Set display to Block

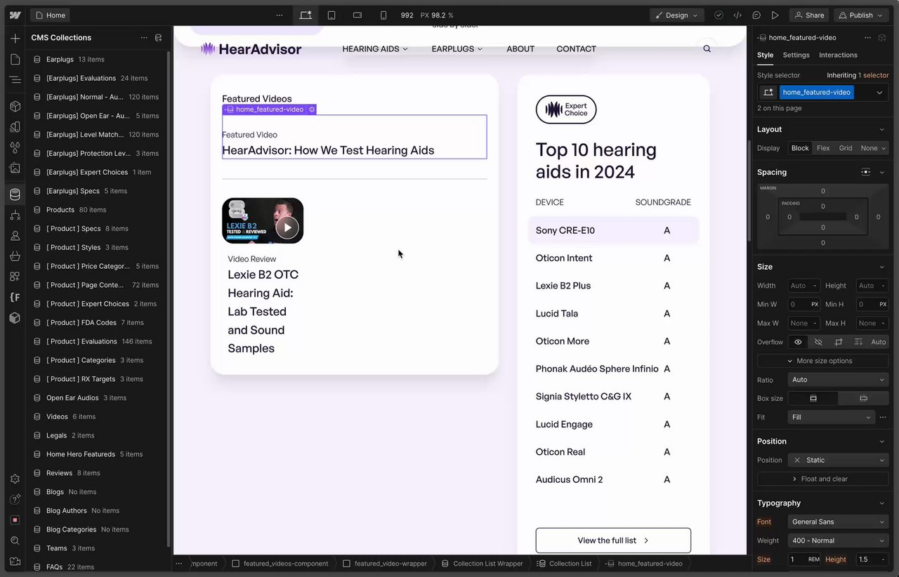click(x=800, y=148)
